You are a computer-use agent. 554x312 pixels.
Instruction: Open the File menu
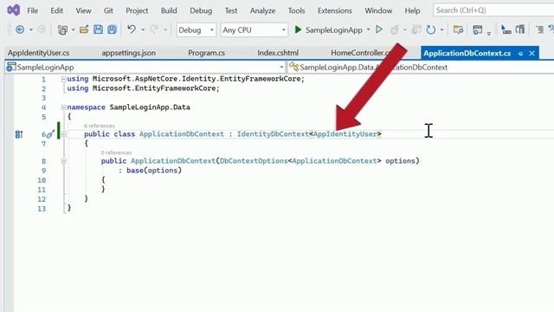pos(33,10)
